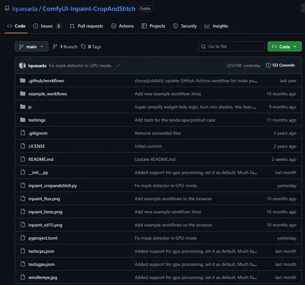Open the lquesada owner link in header
Viewport: 305px width, 285px height.
(x=24, y=9)
